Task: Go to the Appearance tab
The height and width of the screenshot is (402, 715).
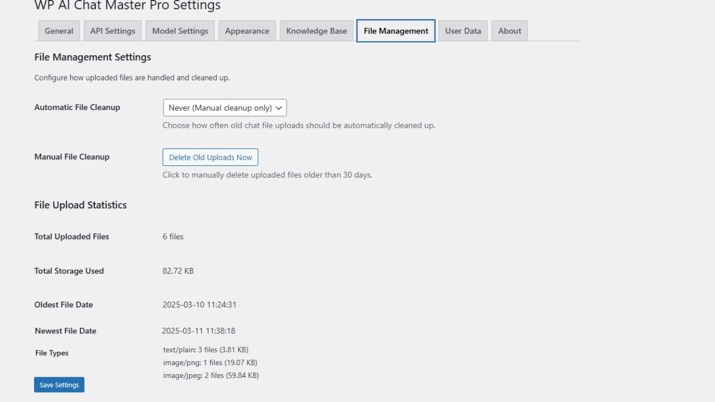Action: tap(247, 31)
